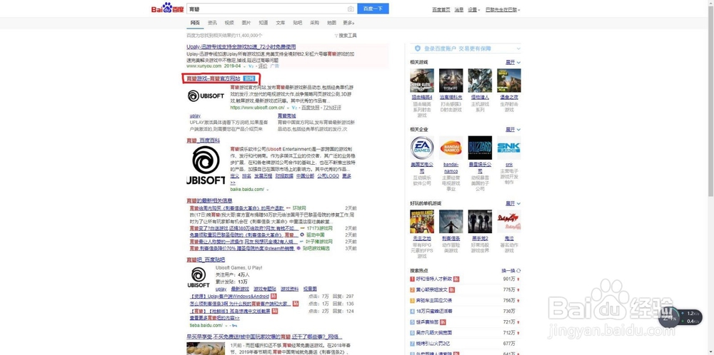The height and width of the screenshot is (355, 714).
Task: Click the 百度一下 search button
Action: [373, 9]
